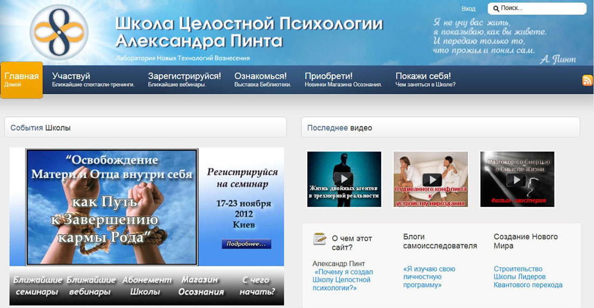594x308 pixels.
Task: Click the "Последнее видео" section header
Action: (x=441, y=128)
